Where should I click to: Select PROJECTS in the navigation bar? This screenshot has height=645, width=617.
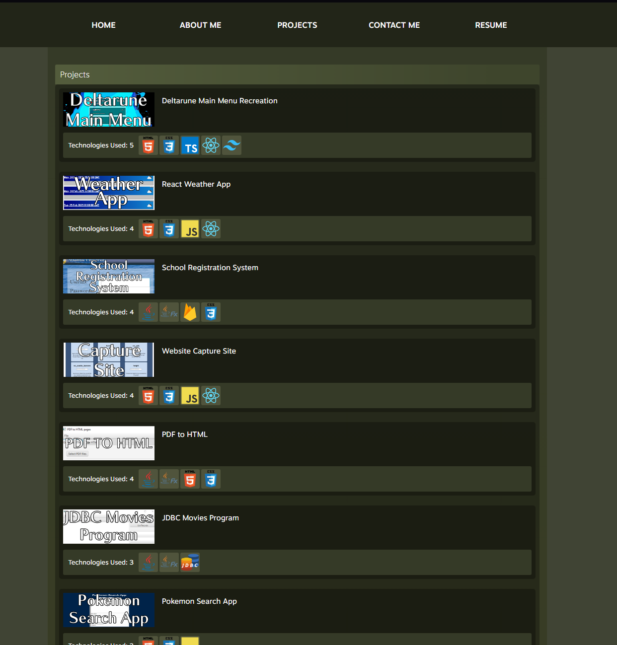click(x=297, y=25)
